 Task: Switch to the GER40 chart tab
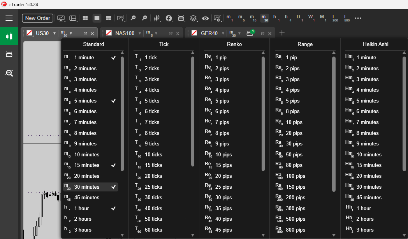pos(209,34)
